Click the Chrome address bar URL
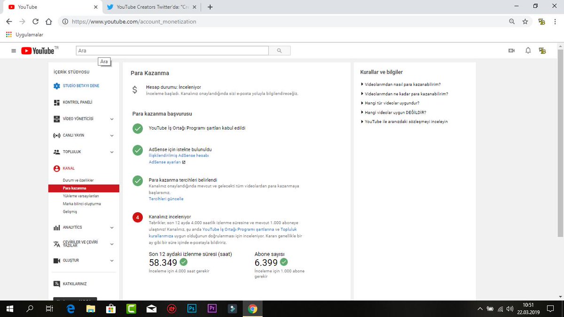This screenshot has height=317, width=564. 134,22
